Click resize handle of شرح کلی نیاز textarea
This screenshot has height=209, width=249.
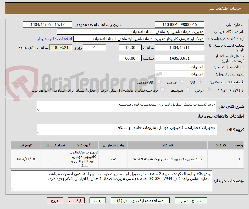38,110
